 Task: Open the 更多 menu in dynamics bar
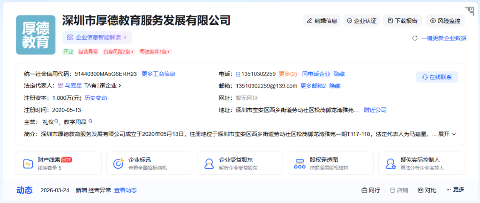(455, 190)
